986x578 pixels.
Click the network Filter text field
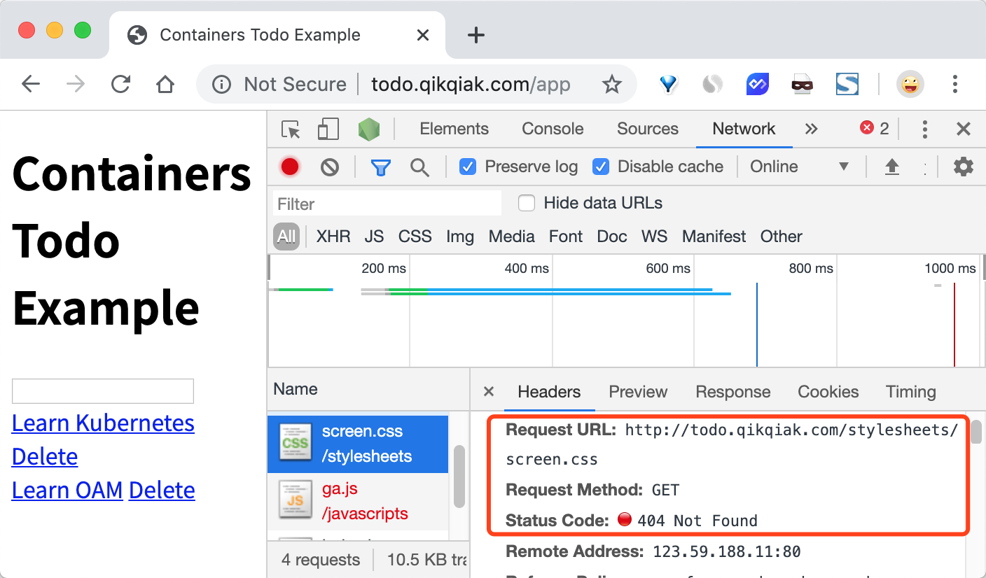(387, 204)
